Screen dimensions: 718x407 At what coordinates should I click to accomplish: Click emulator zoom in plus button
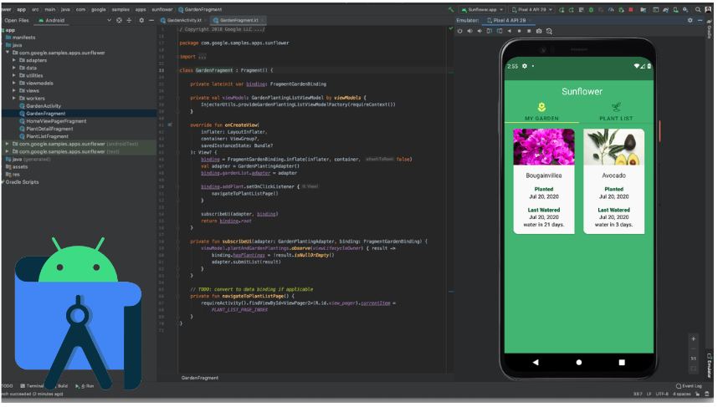click(x=693, y=338)
